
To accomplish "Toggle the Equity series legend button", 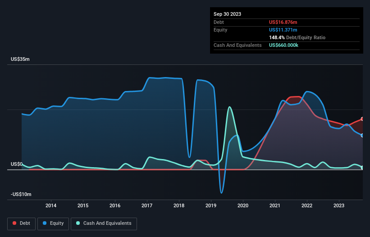I will tap(53, 223).
